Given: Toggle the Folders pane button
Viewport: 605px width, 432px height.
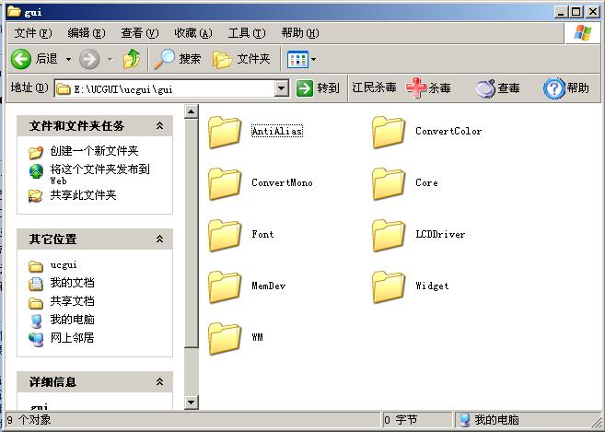Looking at the screenshot, I should tap(241, 59).
